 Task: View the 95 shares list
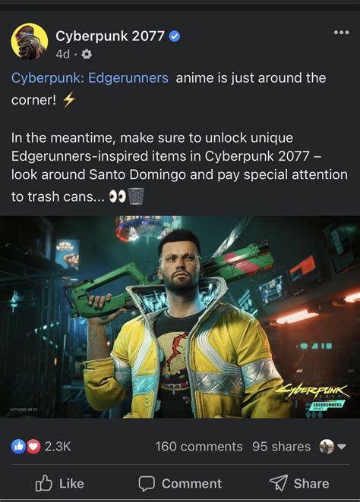pyautogui.click(x=281, y=447)
